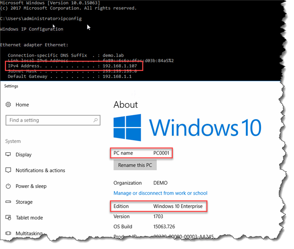Click the Notifications speech bubble icon
The width and height of the screenshot is (294, 249).
click(8, 170)
